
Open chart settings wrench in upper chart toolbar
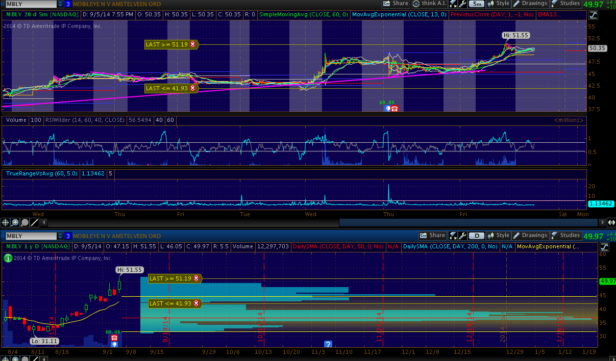[x=462, y=4]
